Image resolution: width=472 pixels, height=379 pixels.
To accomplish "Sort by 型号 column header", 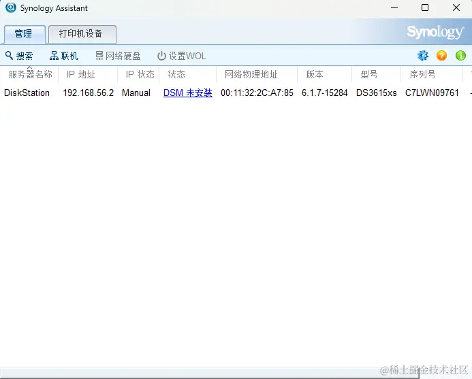I will click(376, 74).
